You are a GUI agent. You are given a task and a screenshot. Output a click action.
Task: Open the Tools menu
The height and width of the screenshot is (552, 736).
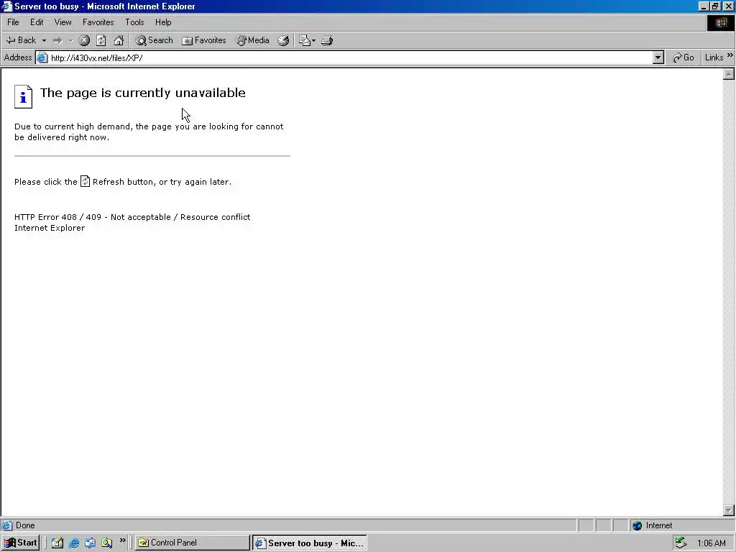134,22
